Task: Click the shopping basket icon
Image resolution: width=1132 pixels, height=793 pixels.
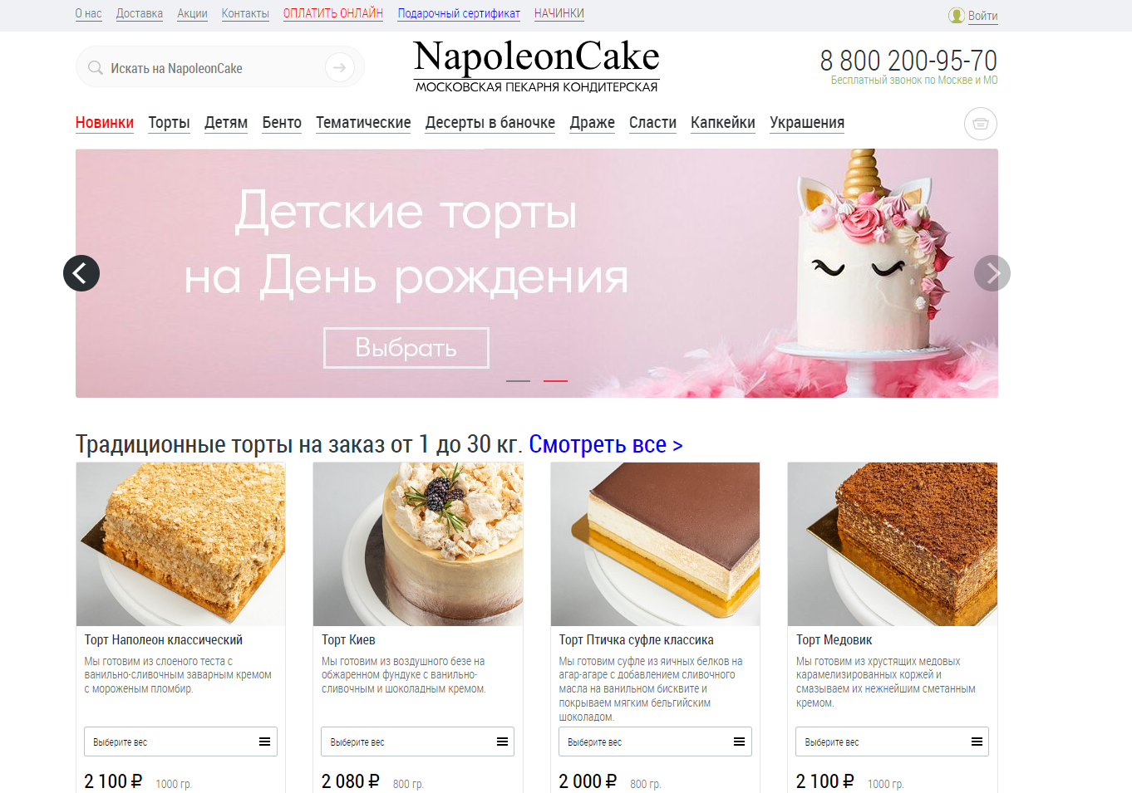Action: 981,124
